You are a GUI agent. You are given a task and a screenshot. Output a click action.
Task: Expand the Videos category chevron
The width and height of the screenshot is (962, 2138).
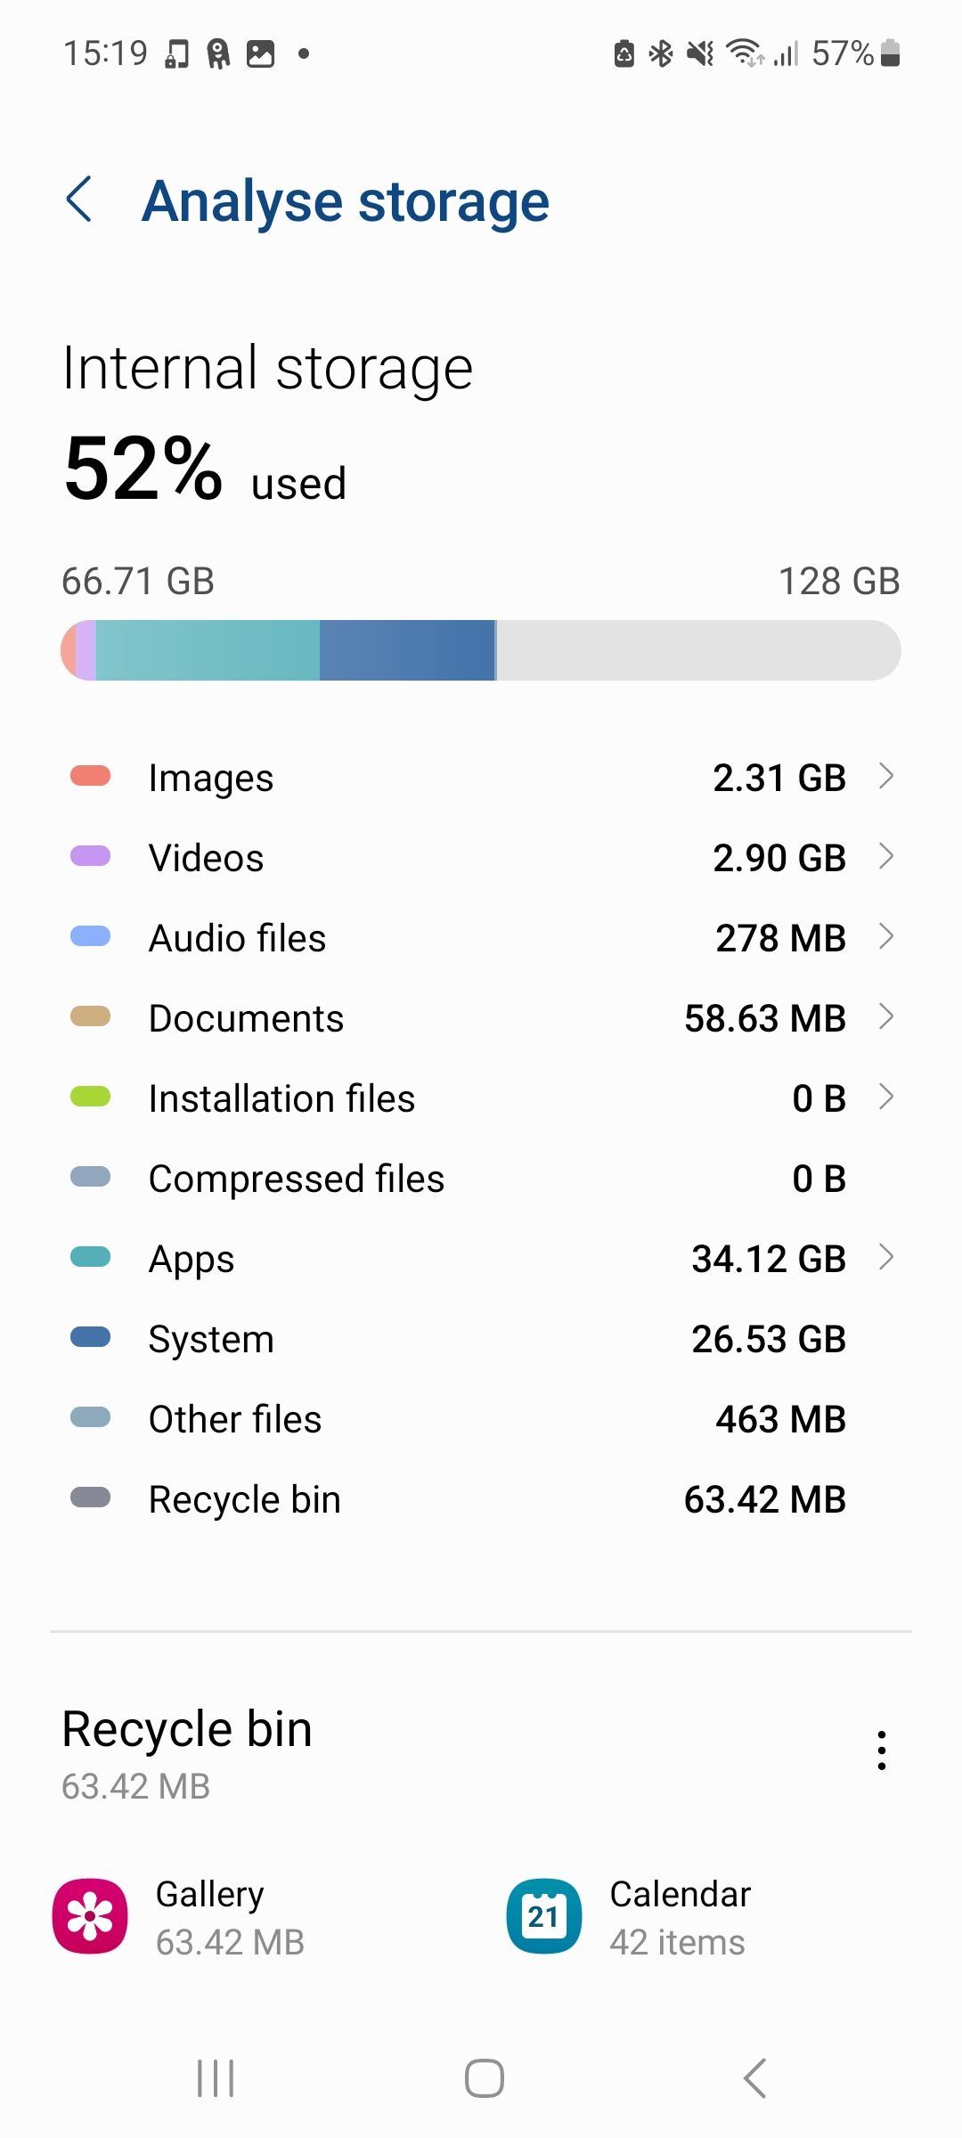(886, 856)
